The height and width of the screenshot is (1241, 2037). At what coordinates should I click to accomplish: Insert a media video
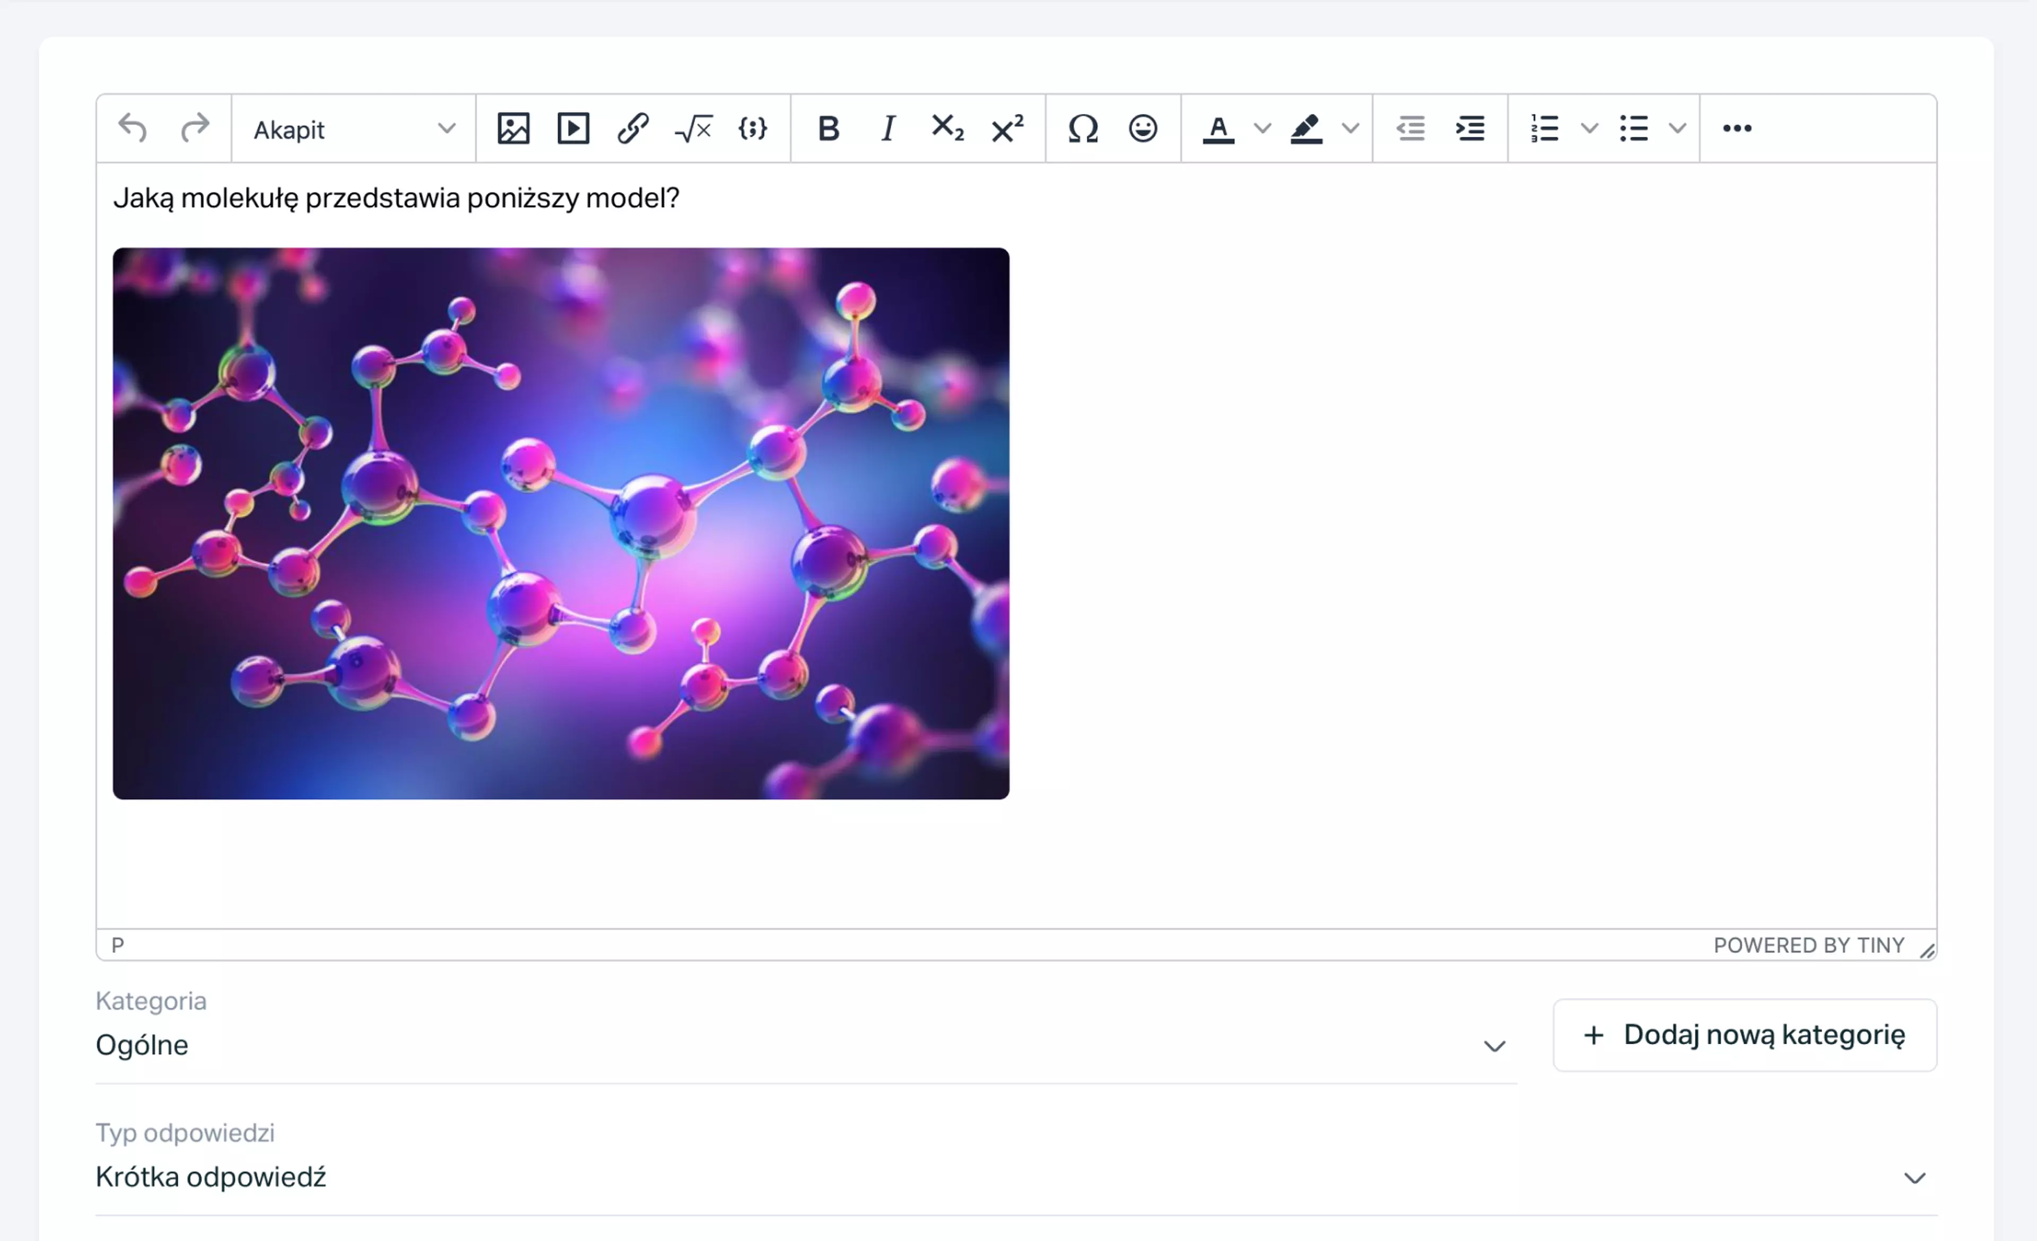point(573,129)
